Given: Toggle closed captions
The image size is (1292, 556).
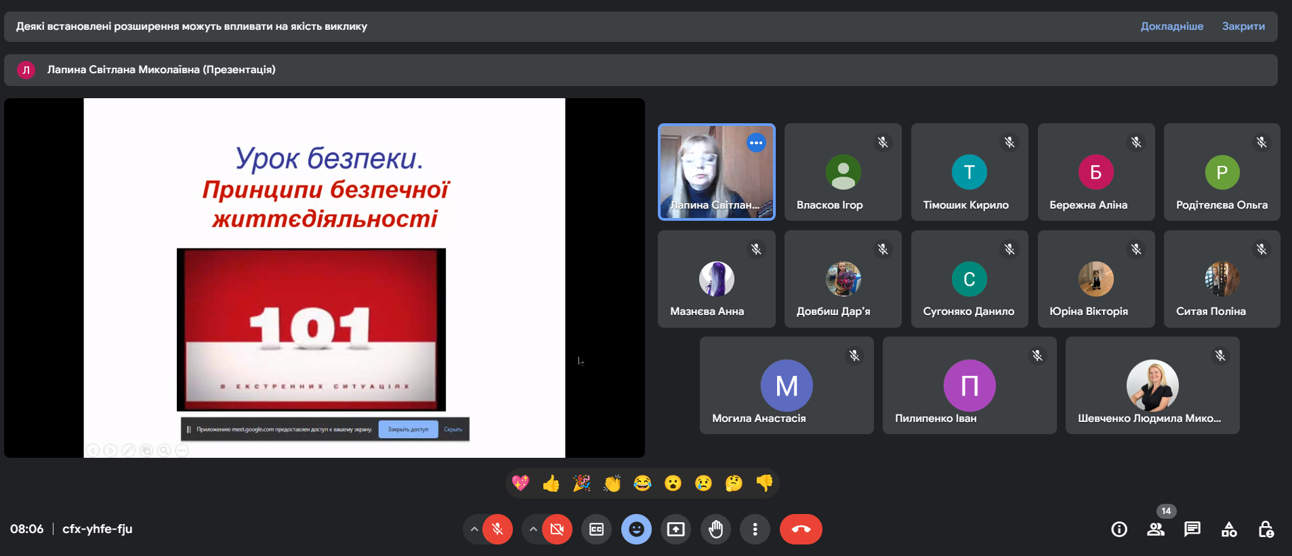Looking at the screenshot, I should pos(596,530).
